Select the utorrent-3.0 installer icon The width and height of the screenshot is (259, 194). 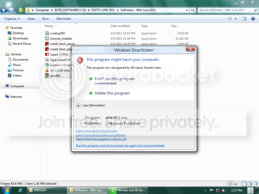[x=47, y=65]
